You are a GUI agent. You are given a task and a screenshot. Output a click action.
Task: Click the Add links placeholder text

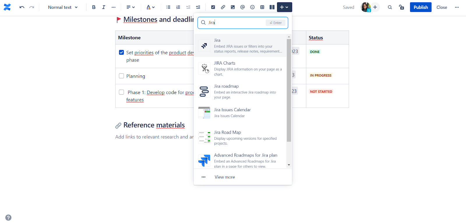[154, 137]
